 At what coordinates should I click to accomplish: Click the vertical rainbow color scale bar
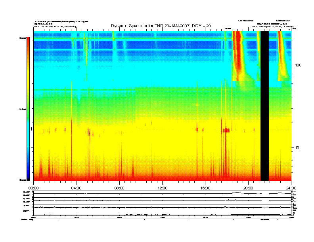(28, 109)
